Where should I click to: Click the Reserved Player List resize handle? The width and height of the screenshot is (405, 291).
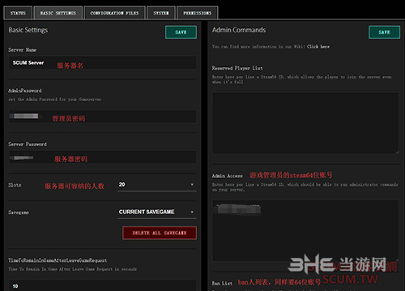click(397, 152)
